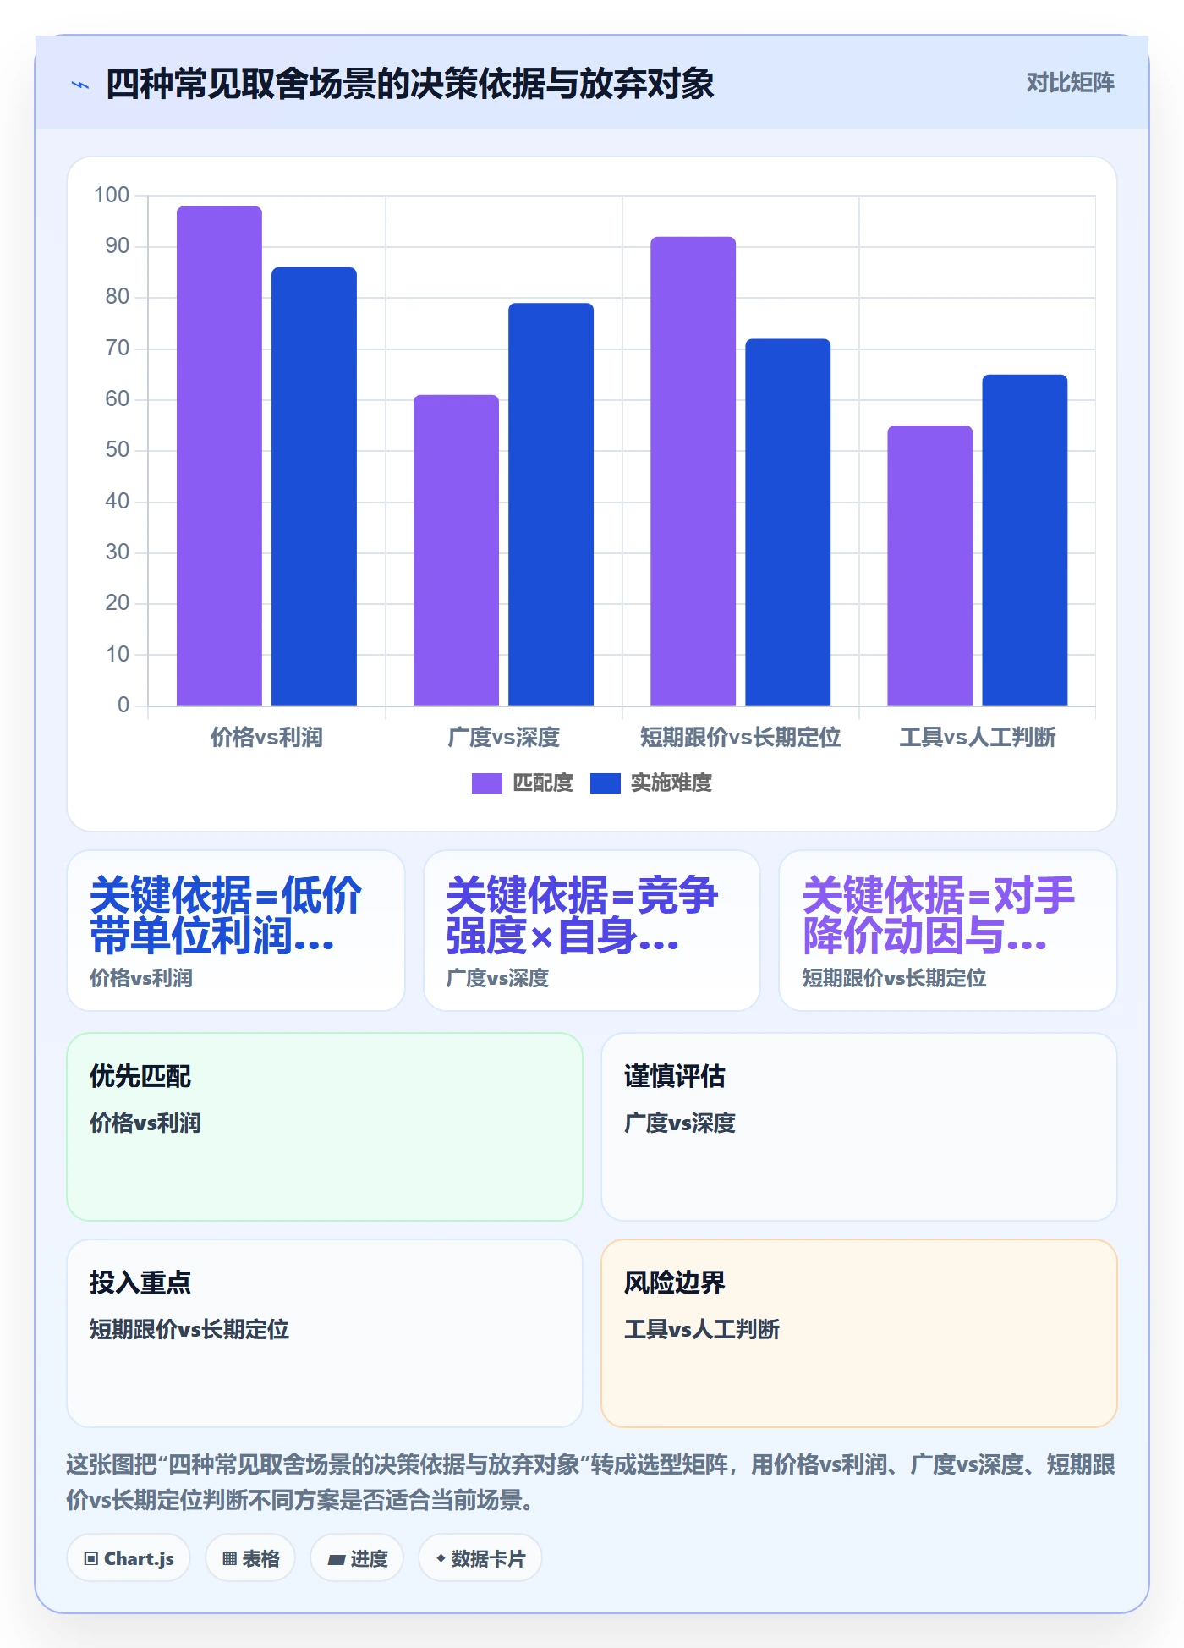The height and width of the screenshot is (1648, 1184).
Task: Click the purple bar above 工具vs人工判断
Action: coord(929,565)
